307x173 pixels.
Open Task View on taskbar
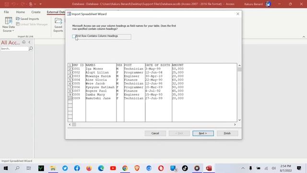(x=29, y=168)
